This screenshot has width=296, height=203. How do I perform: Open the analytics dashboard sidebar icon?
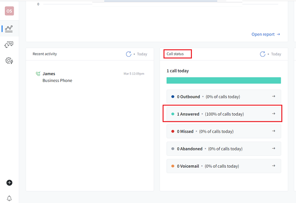coord(9,29)
